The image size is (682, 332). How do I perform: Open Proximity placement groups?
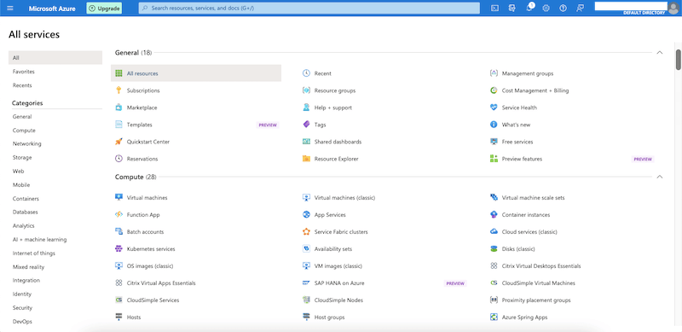tap(536, 300)
